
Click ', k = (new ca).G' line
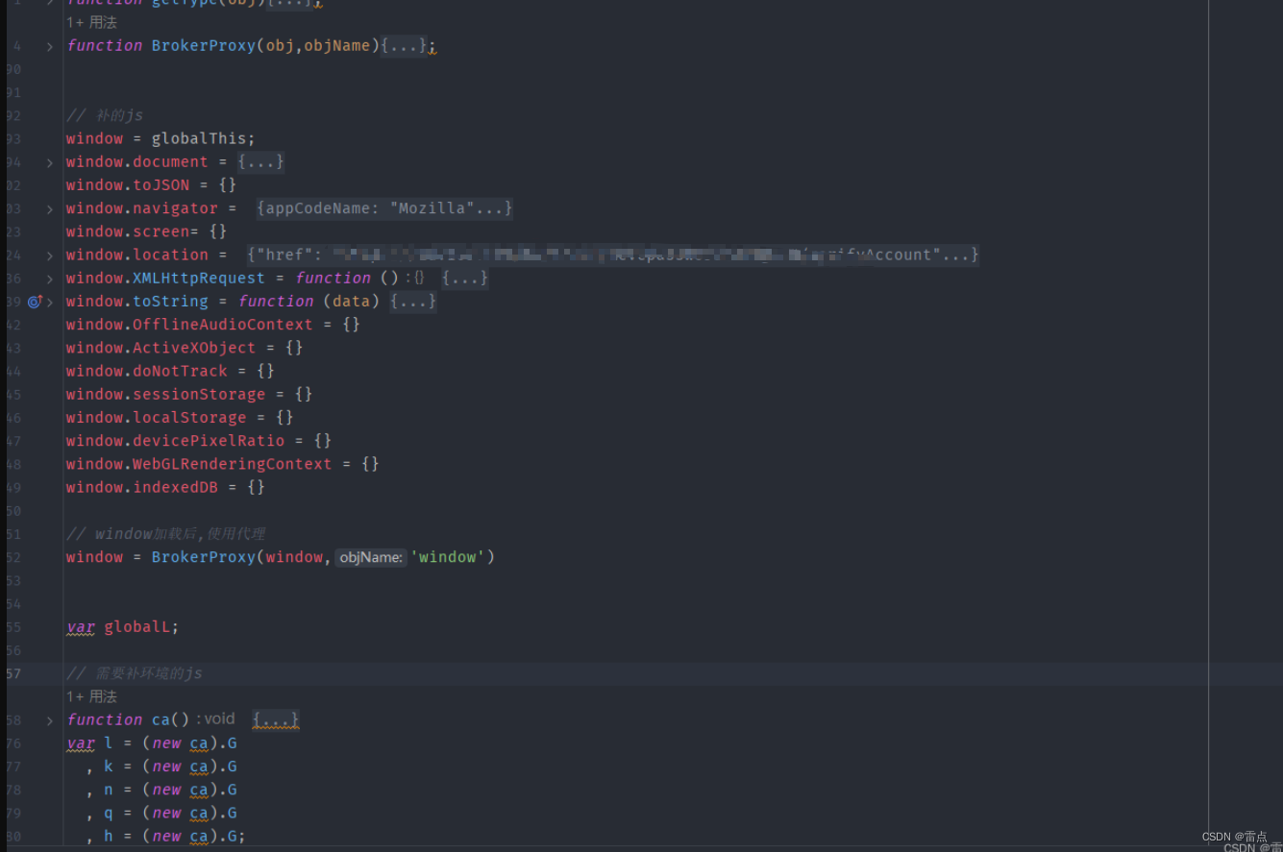[x=161, y=767]
